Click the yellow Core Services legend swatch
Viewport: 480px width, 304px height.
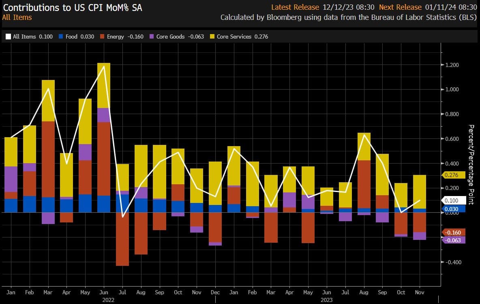coord(212,37)
